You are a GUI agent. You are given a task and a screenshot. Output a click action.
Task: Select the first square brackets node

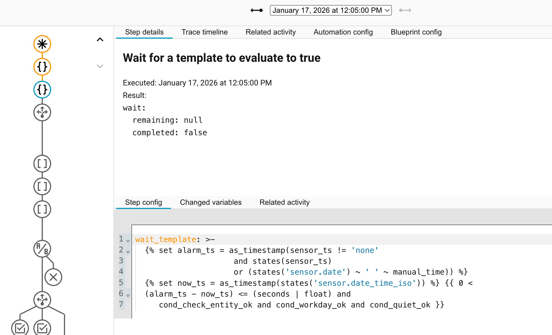coord(42,164)
